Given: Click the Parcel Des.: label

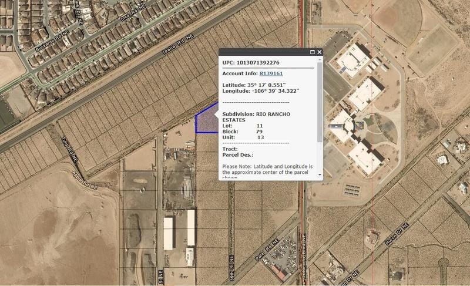Looking at the screenshot, I should tap(238, 155).
